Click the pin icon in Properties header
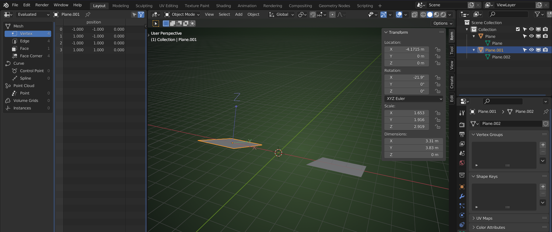The image size is (552, 232). (546, 112)
